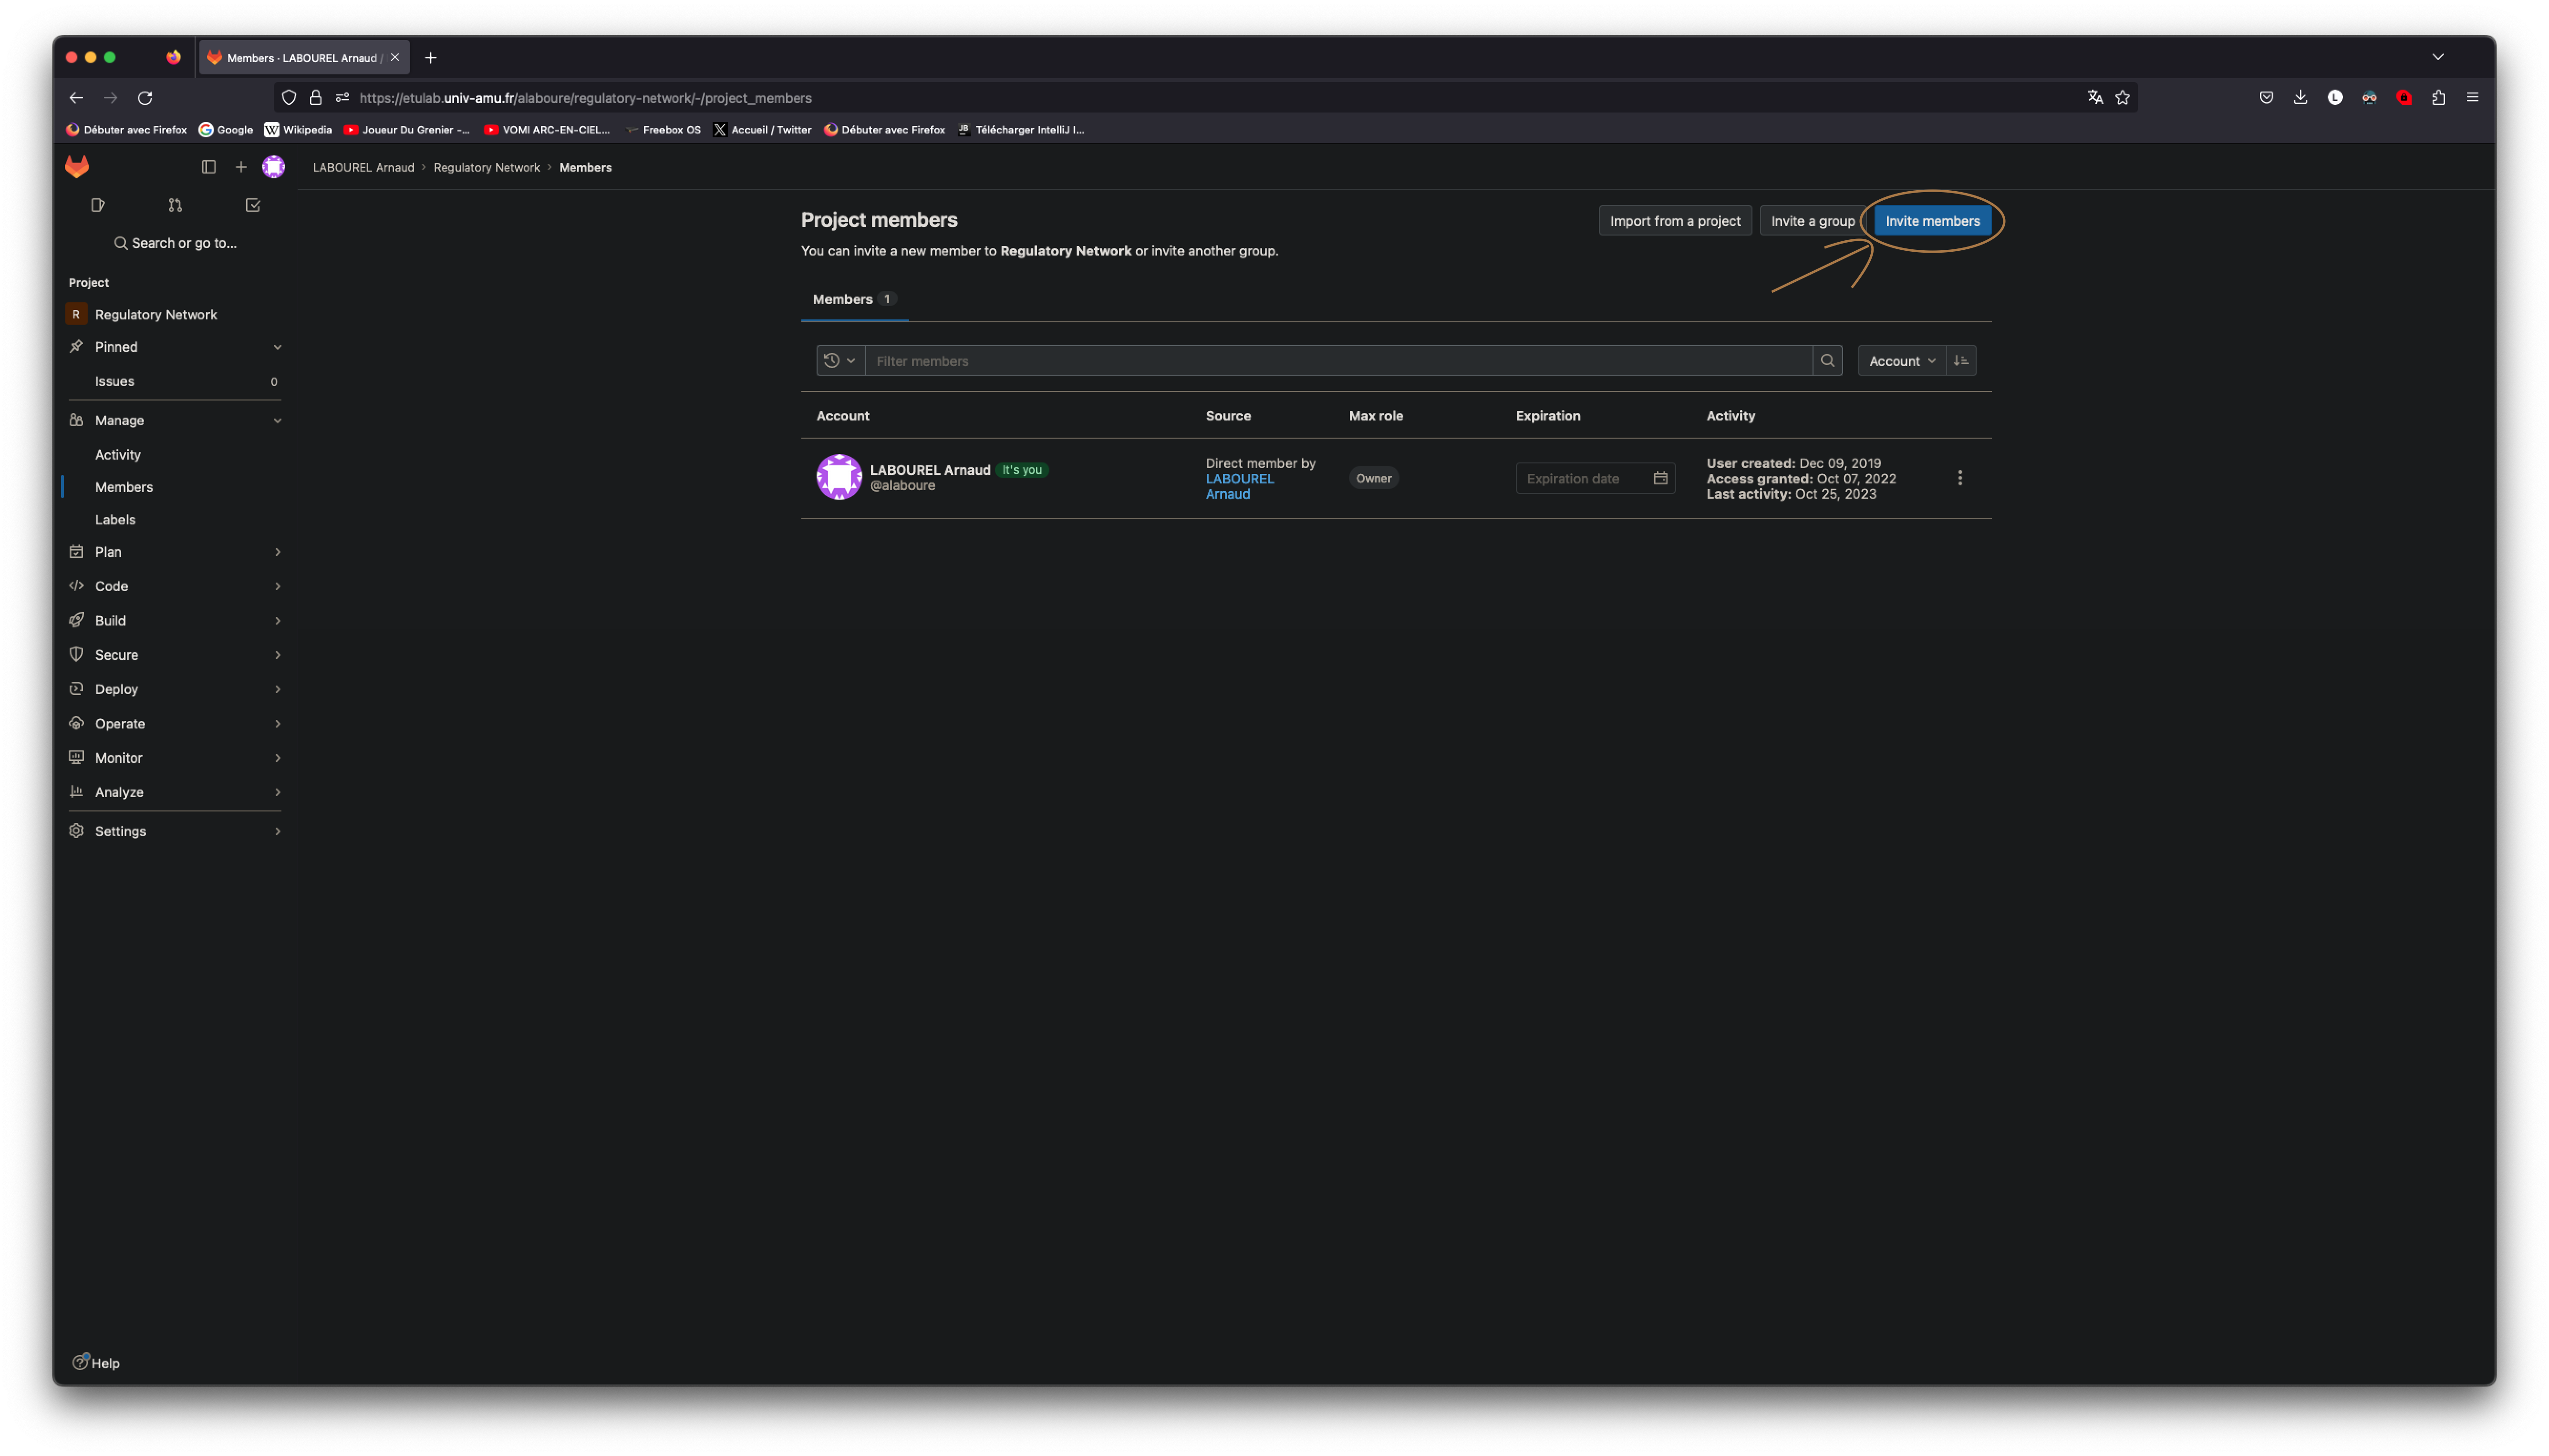
Task: Open recent searches history dropdown
Action: (840, 361)
